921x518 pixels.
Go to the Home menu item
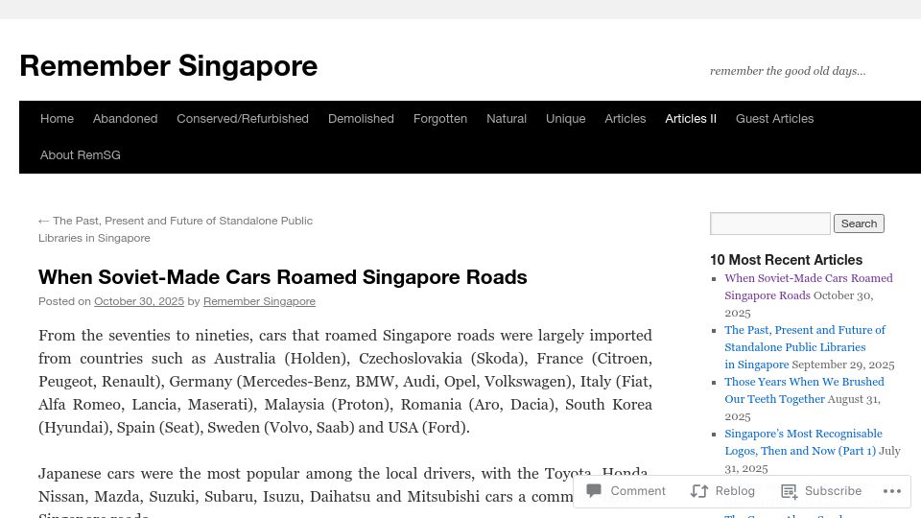(x=57, y=119)
